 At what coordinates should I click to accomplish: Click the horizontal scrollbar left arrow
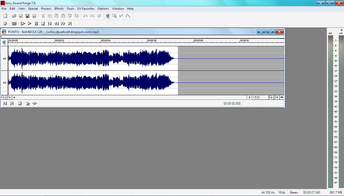coord(14,97)
